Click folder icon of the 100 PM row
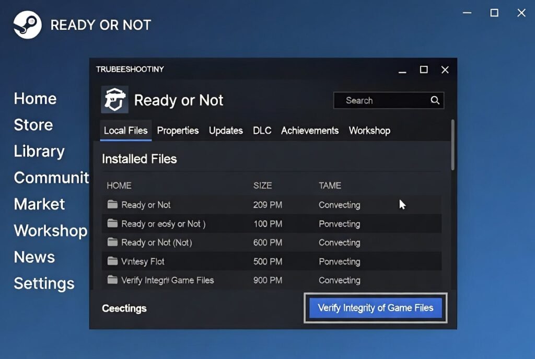535x359 pixels. tap(112, 223)
